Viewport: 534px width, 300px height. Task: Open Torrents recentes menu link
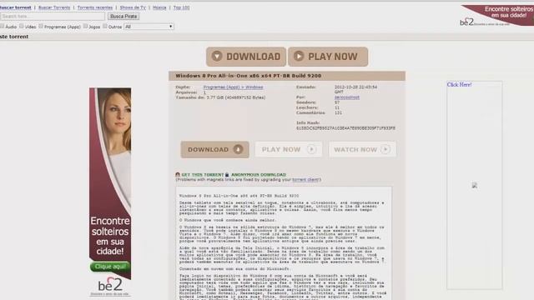[x=94, y=7]
